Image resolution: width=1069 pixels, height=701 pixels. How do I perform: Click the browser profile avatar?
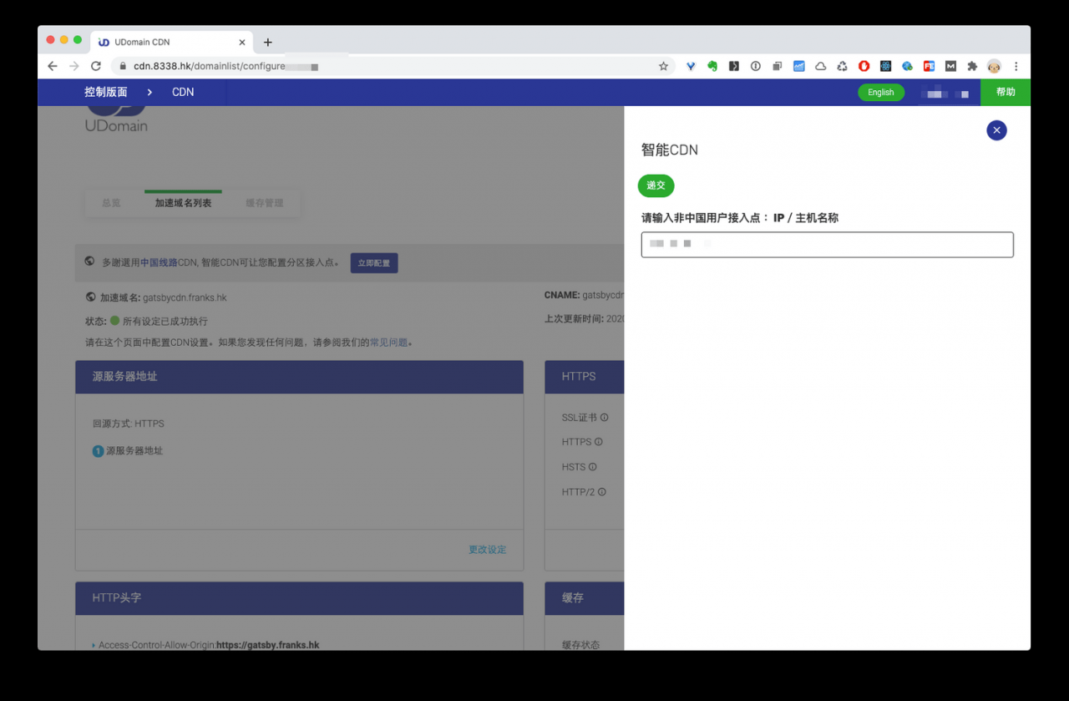pos(994,66)
